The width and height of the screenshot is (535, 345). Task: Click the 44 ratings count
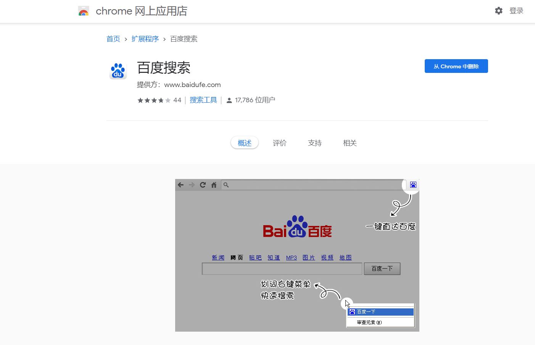click(x=177, y=100)
